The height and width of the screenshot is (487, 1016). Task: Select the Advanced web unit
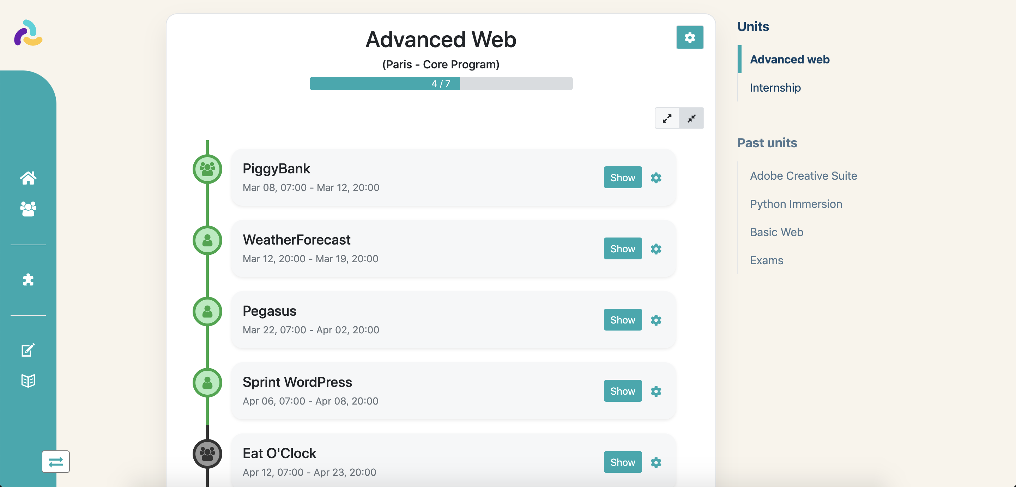tap(790, 60)
